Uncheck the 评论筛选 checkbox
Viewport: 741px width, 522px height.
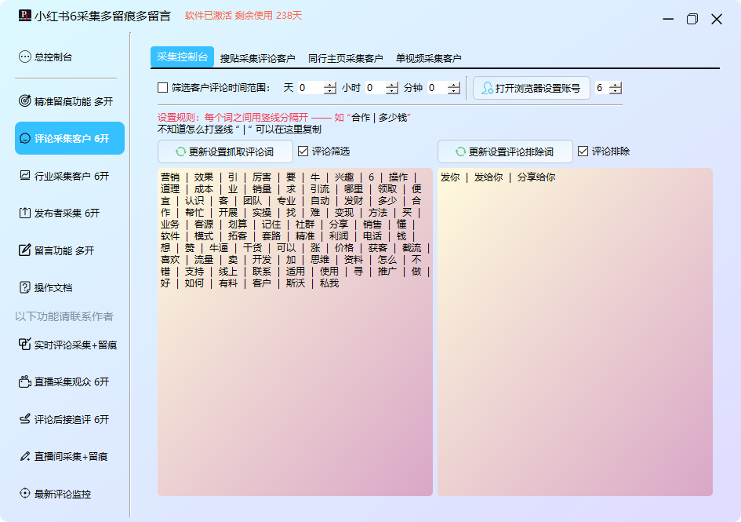pos(303,151)
